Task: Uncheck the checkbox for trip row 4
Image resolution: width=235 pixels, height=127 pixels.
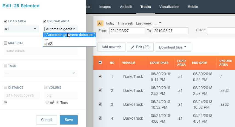Action: point(100,118)
